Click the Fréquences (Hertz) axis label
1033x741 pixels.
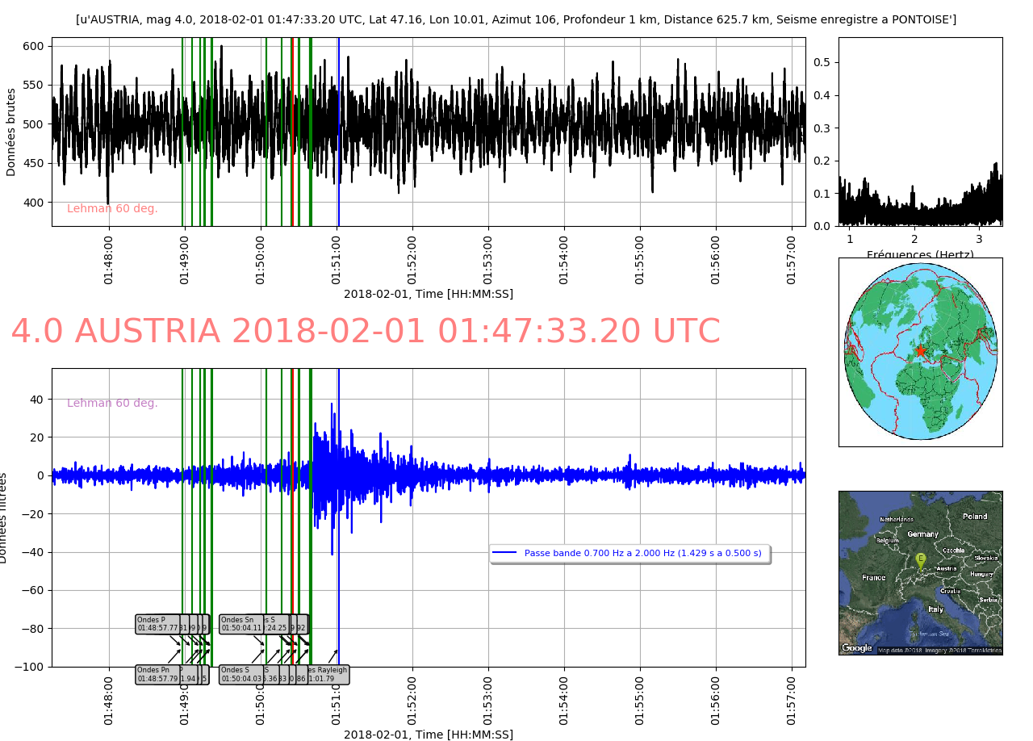[920, 255]
